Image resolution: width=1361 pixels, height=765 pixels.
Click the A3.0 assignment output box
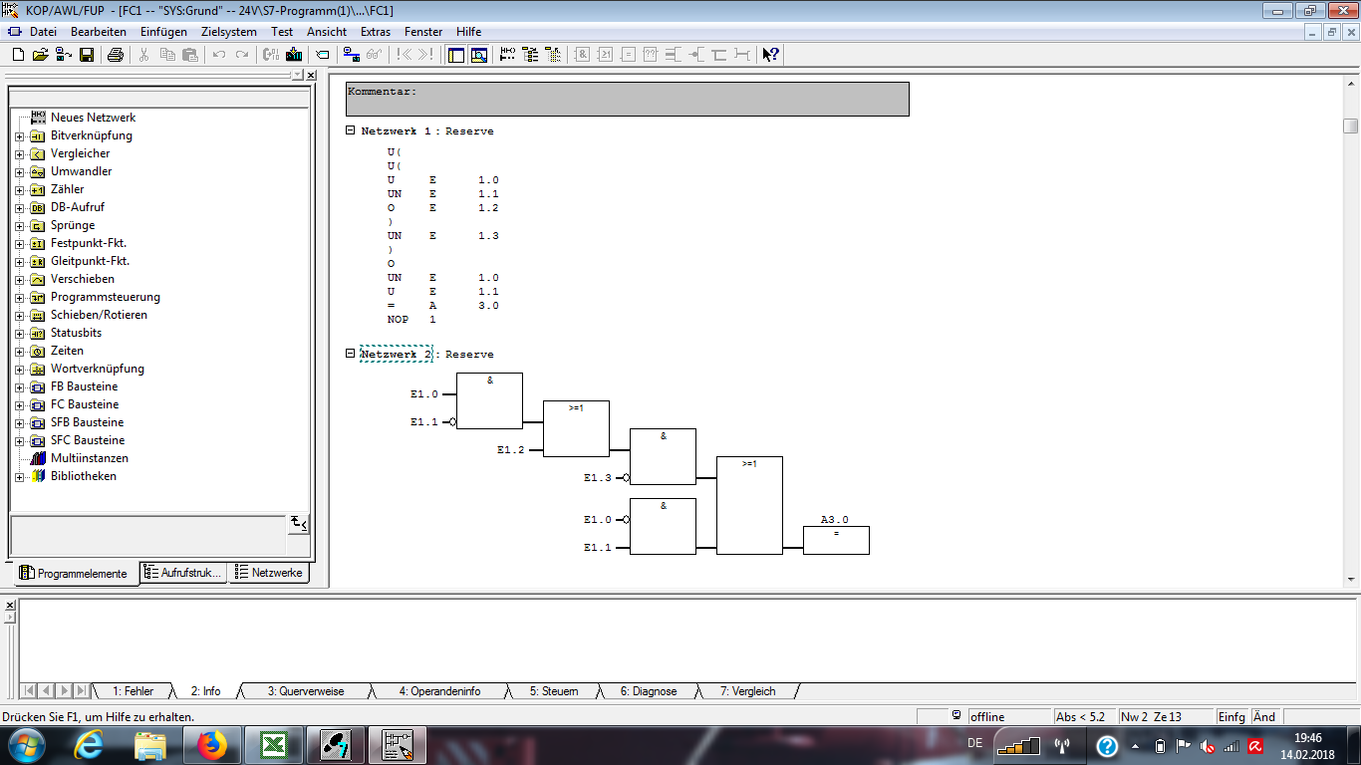[835, 539]
